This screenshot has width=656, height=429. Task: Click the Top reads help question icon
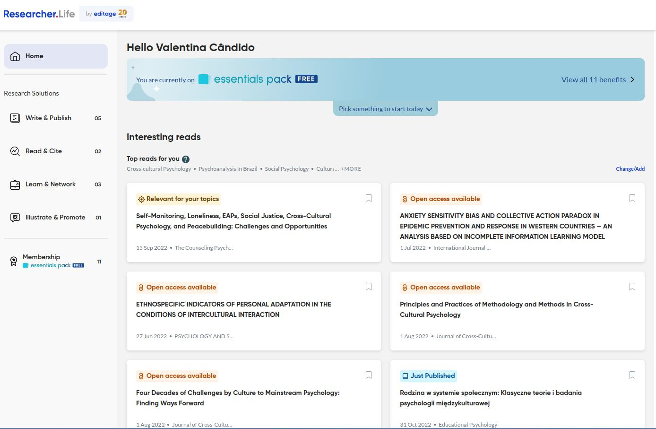pos(186,159)
